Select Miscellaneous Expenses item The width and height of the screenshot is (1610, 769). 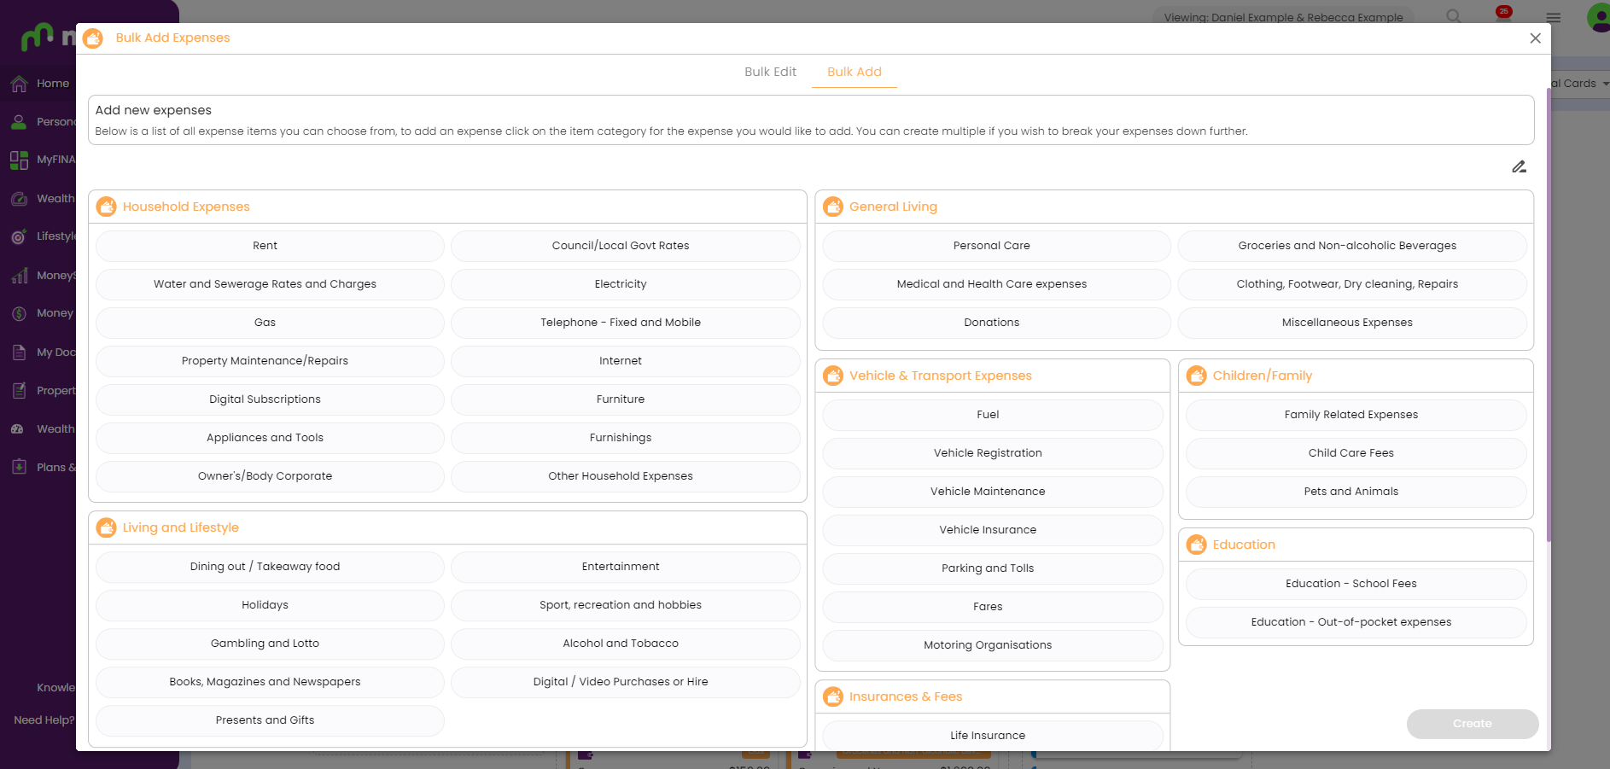1352,323
